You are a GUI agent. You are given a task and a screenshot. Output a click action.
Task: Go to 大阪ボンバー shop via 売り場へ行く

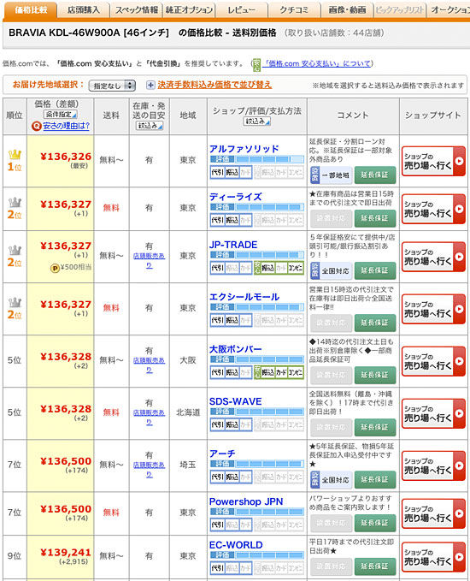(433, 361)
